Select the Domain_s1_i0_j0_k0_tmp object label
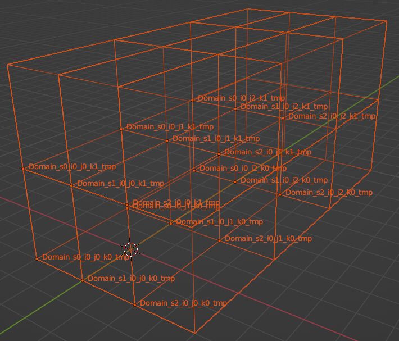This screenshot has width=399, height=341. point(132,279)
